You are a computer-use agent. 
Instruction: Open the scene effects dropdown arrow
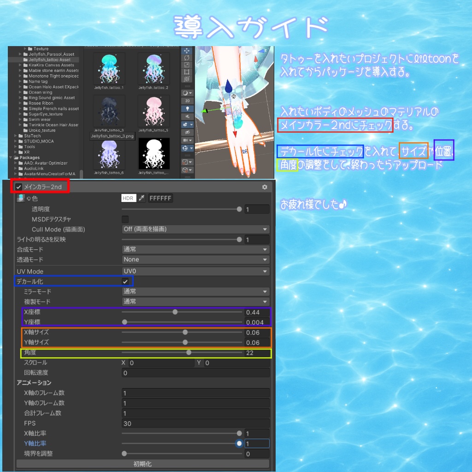pyautogui.click(x=191, y=124)
